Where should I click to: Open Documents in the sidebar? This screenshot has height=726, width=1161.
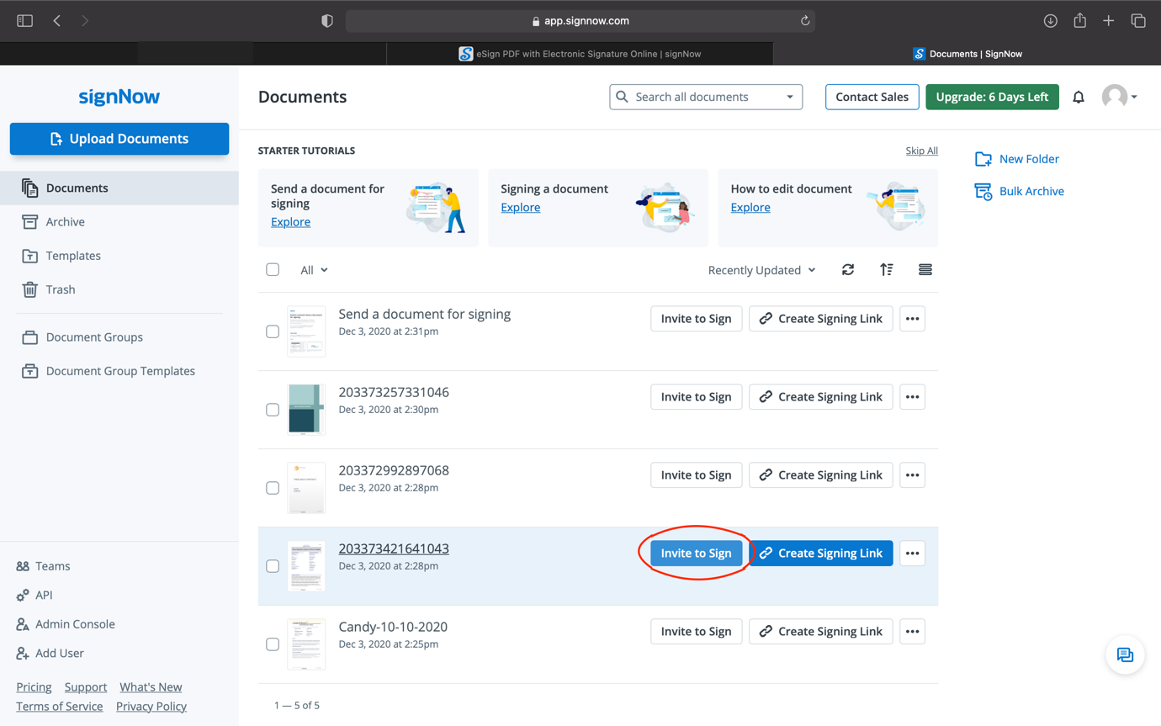(119, 188)
